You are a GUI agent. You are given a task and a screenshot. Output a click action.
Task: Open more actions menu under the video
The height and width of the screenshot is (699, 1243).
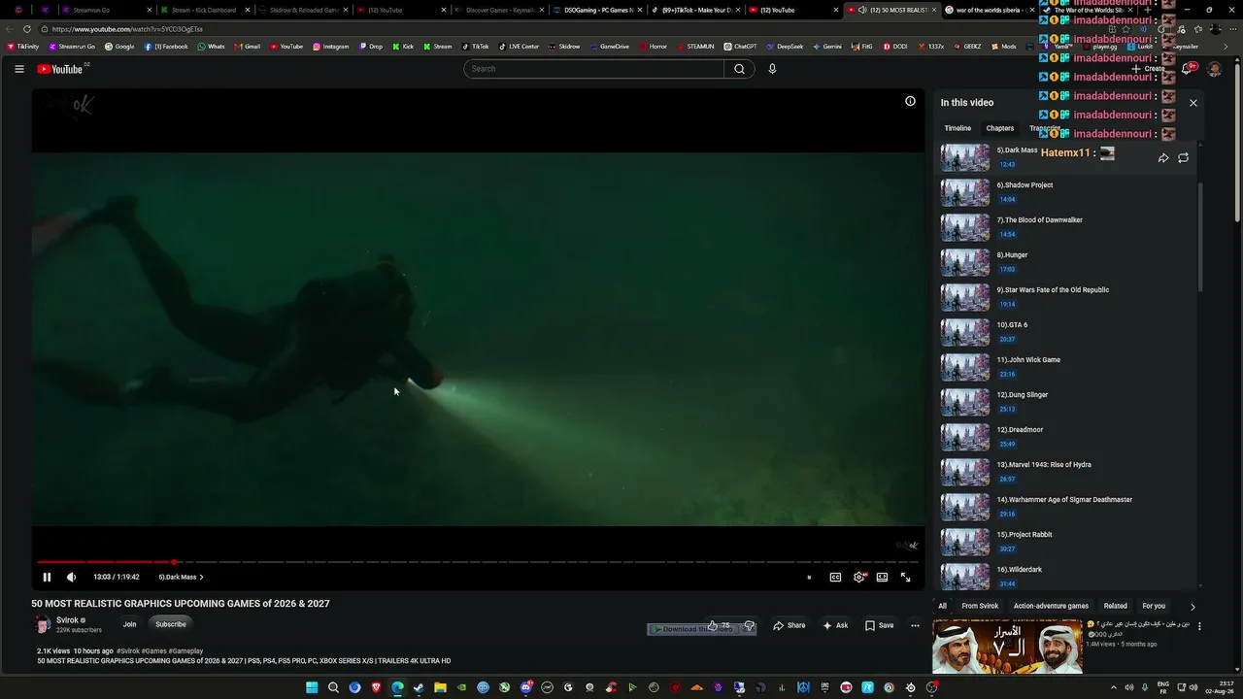[915, 625]
